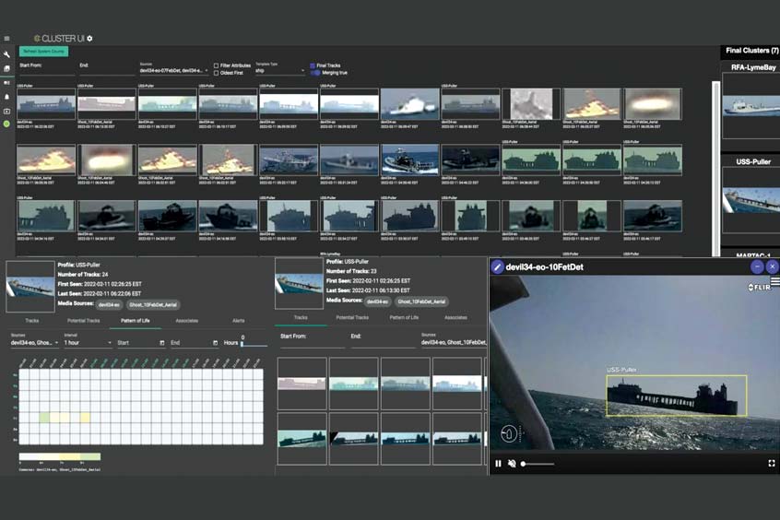Open Associates tab in the 24-track profile panel
The image size is (780, 520).
pyautogui.click(x=187, y=321)
